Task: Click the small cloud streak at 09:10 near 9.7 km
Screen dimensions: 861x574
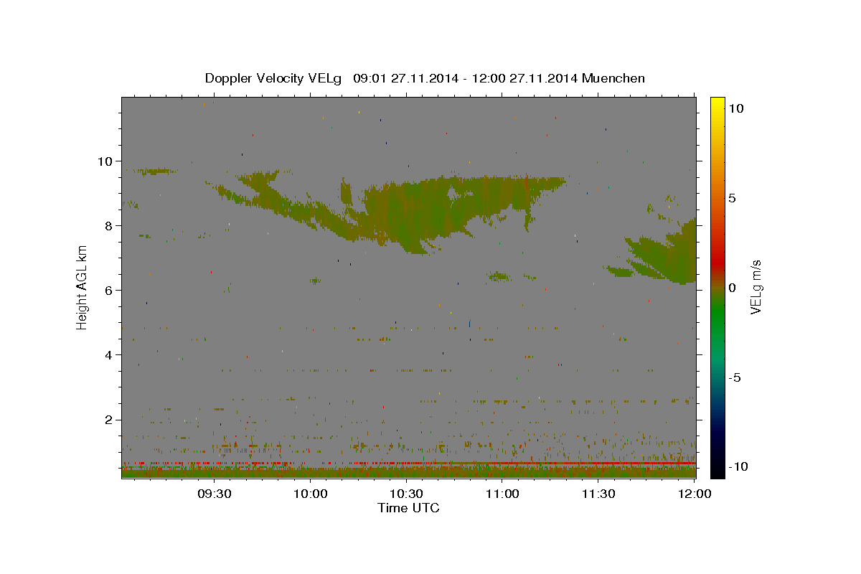Action: tap(156, 171)
